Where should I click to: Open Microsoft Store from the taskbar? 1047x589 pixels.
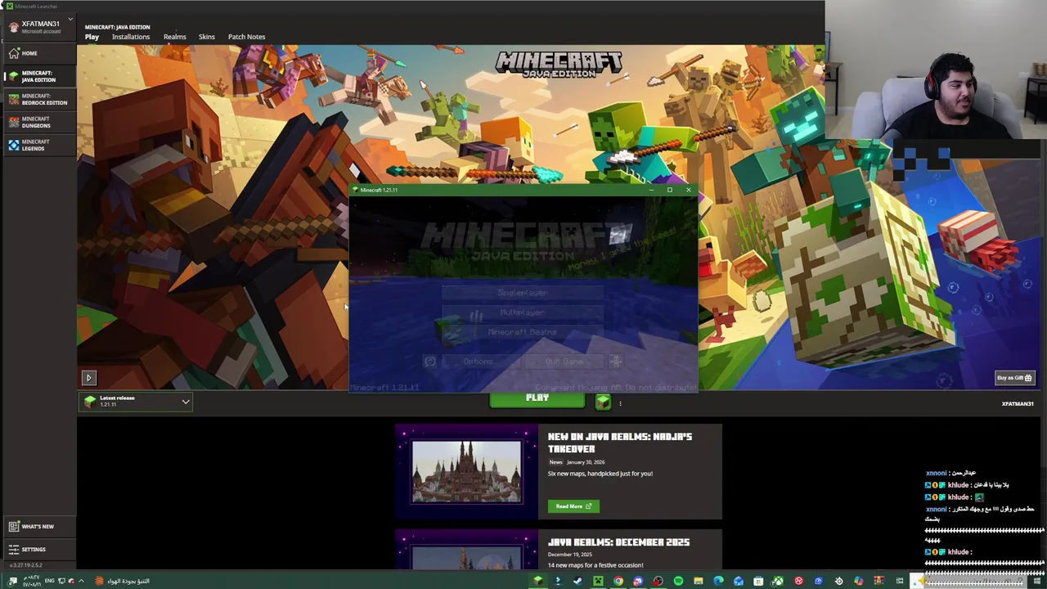(x=758, y=581)
